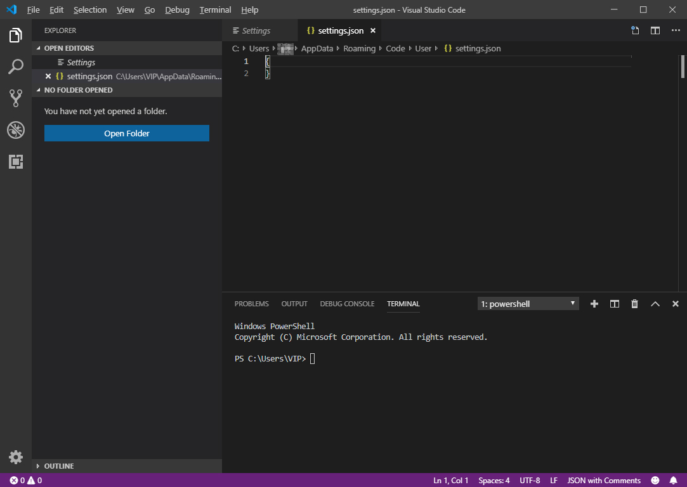The image size is (687, 487).
Task: Open the Debug menu
Action: click(x=177, y=10)
